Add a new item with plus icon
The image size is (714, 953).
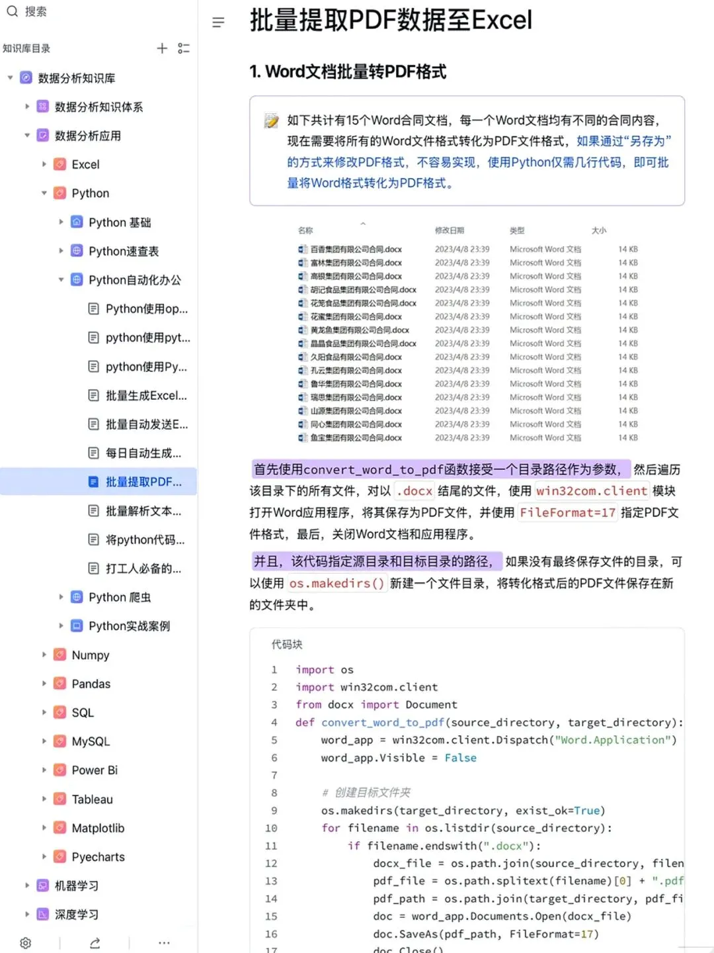[162, 48]
